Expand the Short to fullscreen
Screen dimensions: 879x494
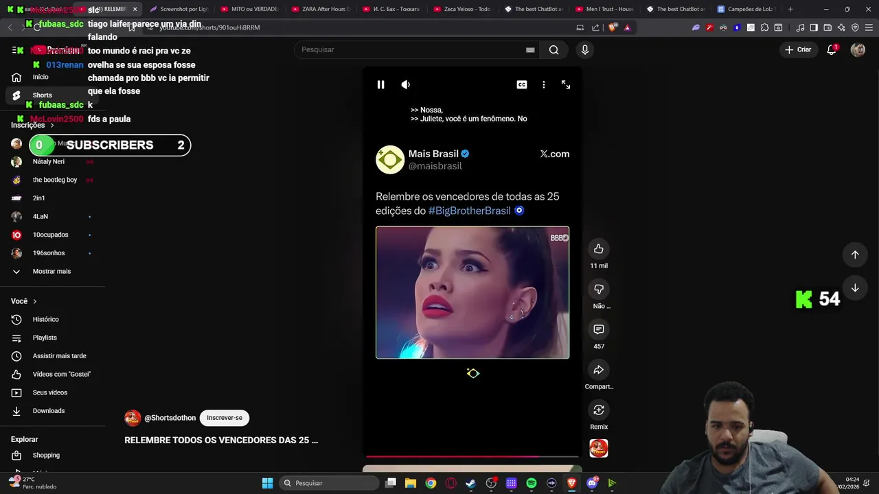pos(566,84)
